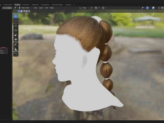Collapse the toolbar region arrow
164x123 pixels.
12,12
